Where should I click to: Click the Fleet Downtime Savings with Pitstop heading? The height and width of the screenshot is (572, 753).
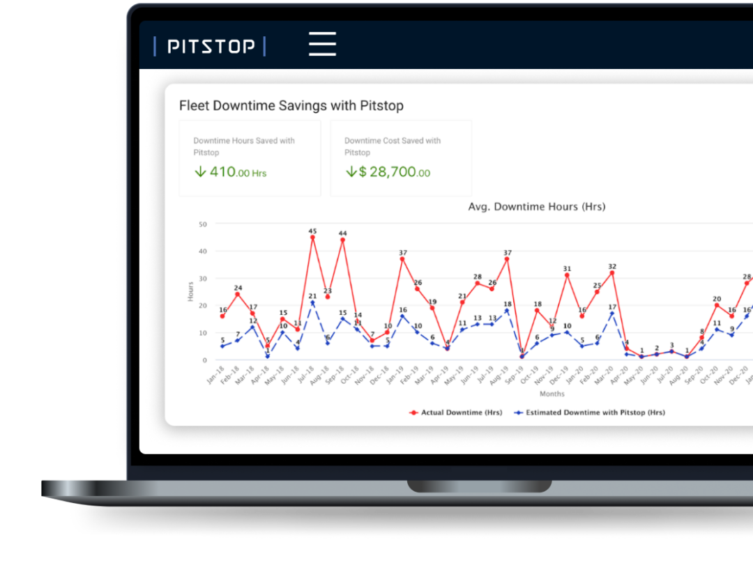click(x=291, y=106)
